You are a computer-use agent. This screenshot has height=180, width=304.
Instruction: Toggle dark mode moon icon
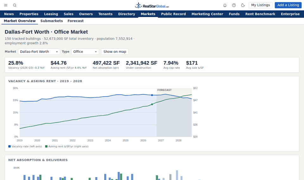[x=243, y=5]
